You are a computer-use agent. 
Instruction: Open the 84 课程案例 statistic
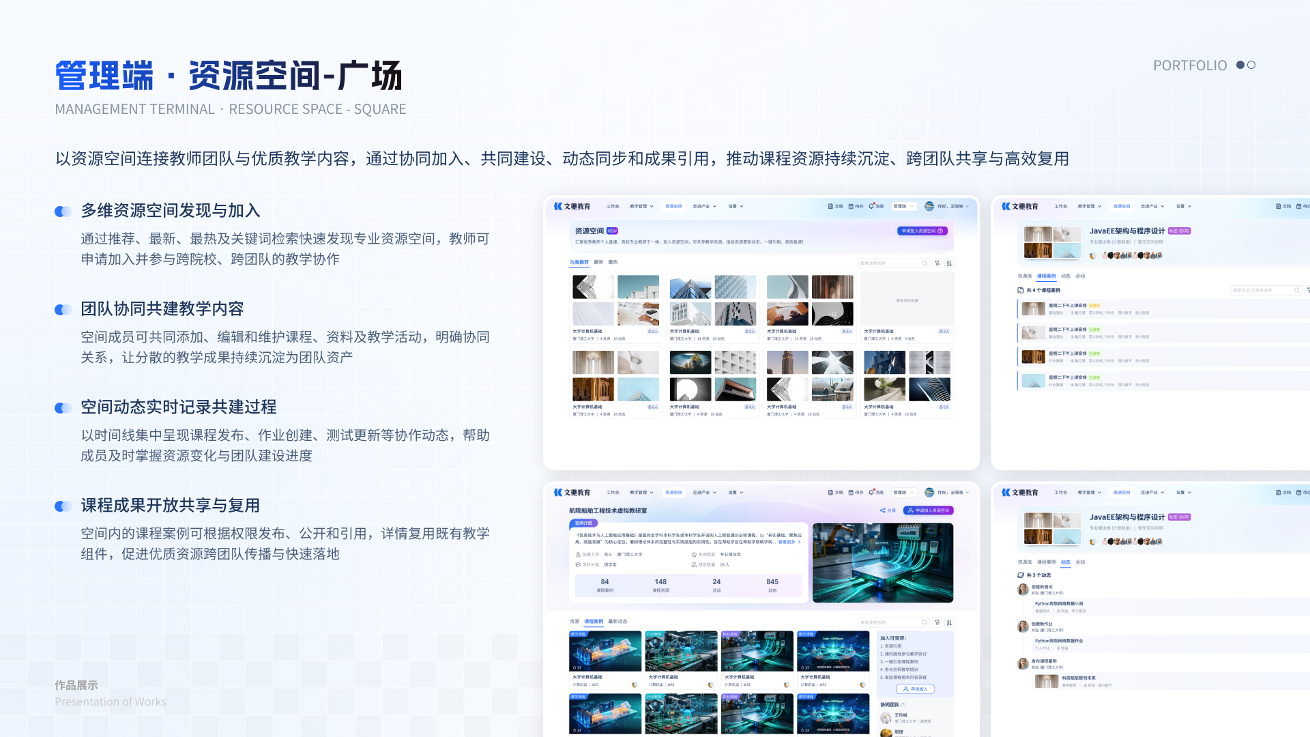(605, 586)
